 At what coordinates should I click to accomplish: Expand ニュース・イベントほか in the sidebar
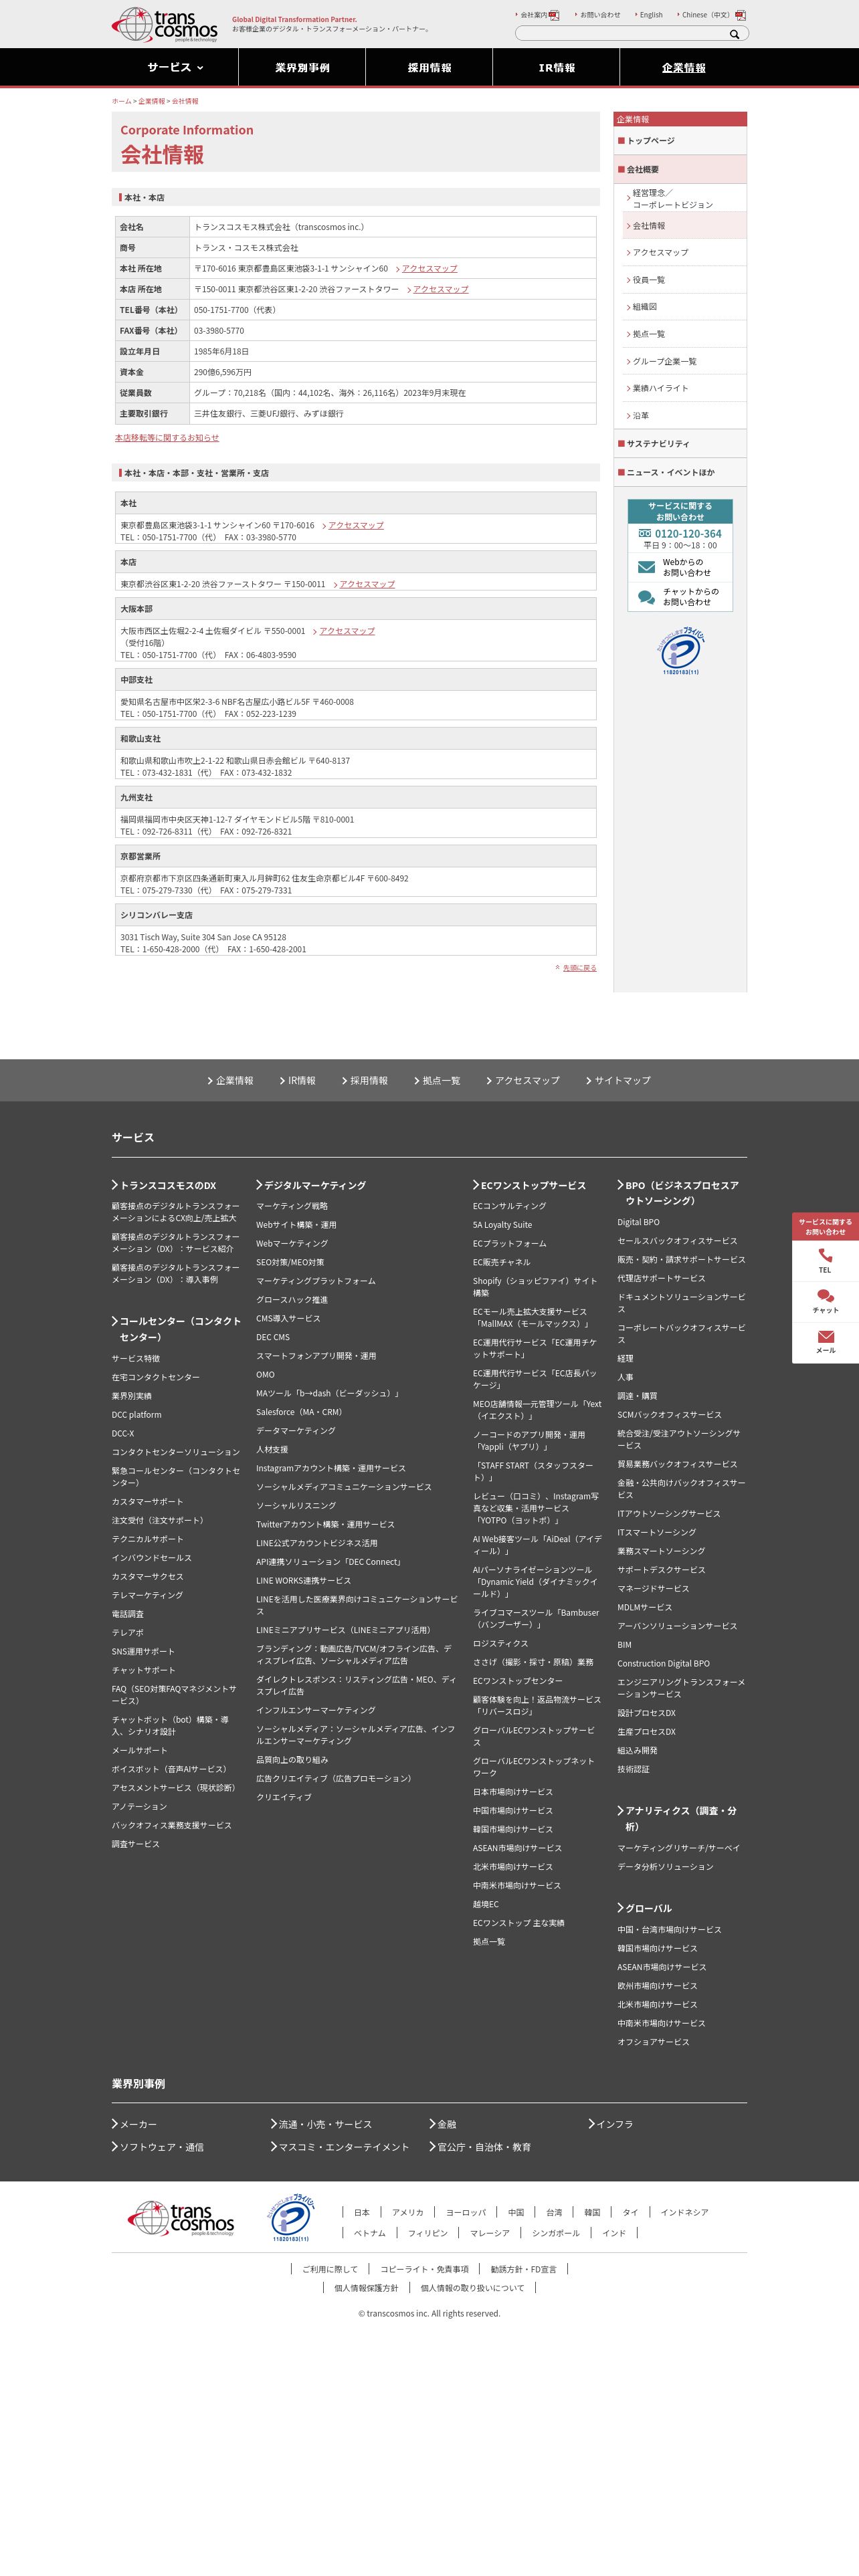pyautogui.click(x=680, y=473)
